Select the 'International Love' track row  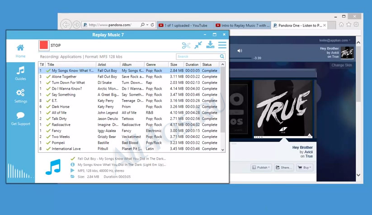[129, 149]
